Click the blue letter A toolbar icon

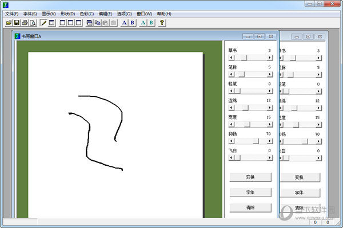125,23
